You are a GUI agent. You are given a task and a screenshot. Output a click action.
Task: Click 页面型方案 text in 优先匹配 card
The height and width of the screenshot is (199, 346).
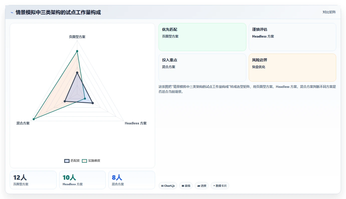[170, 36]
